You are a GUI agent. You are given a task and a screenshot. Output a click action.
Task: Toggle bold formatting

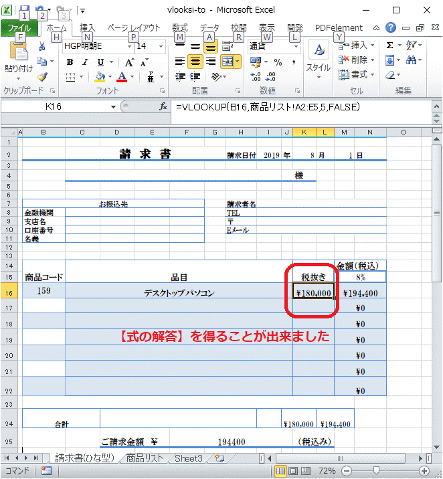[x=70, y=62]
